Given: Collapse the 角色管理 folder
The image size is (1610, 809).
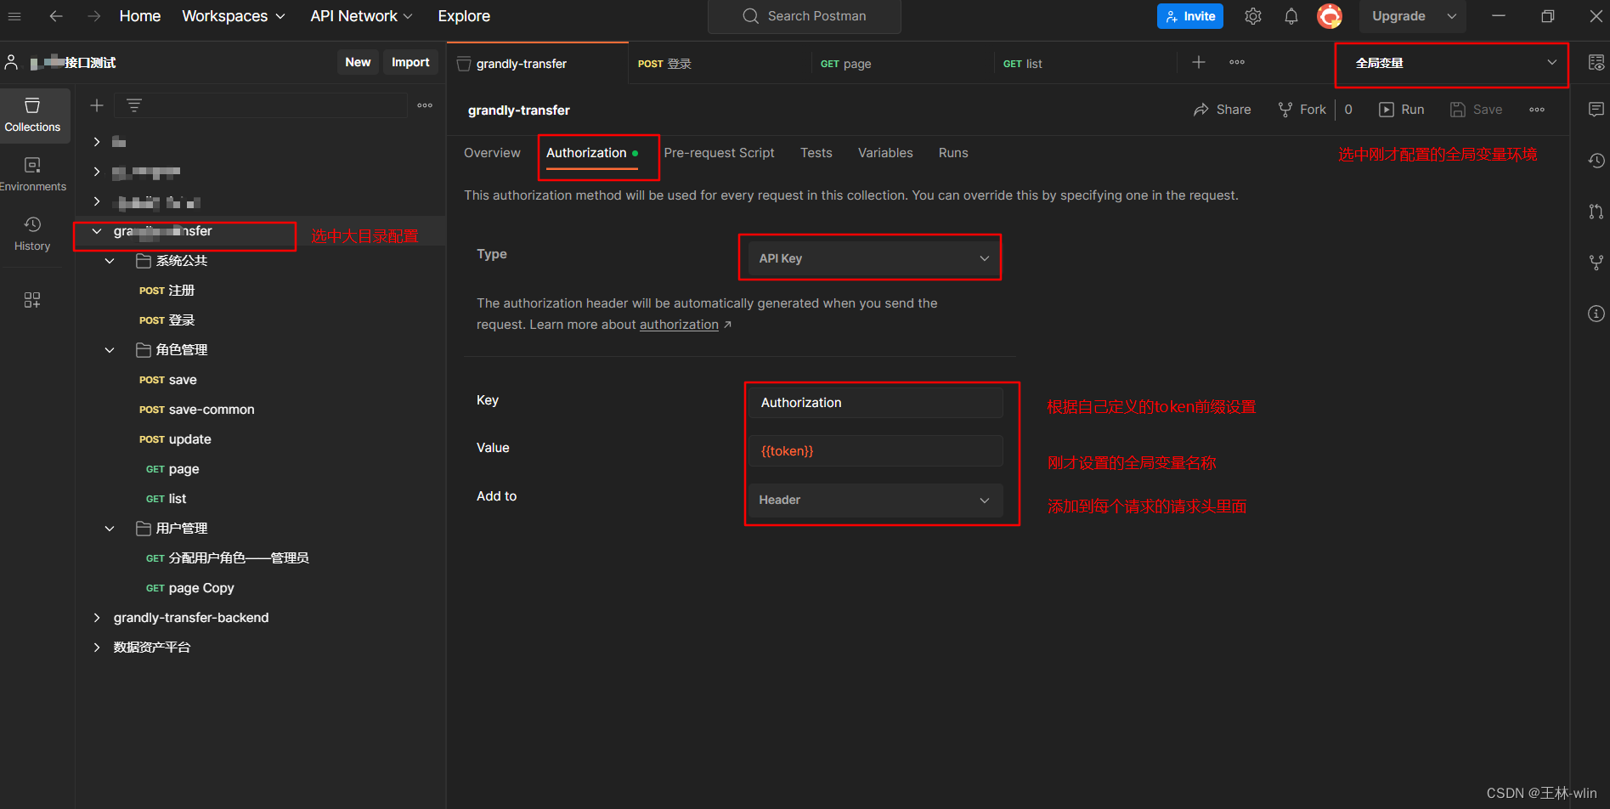Looking at the screenshot, I should (110, 350).
